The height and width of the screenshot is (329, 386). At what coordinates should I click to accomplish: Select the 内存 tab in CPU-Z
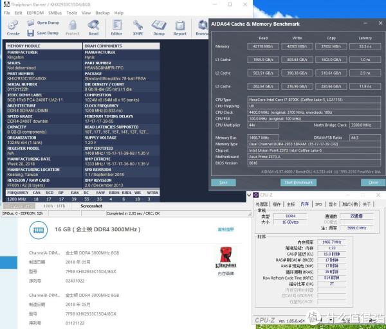(304, 204)
